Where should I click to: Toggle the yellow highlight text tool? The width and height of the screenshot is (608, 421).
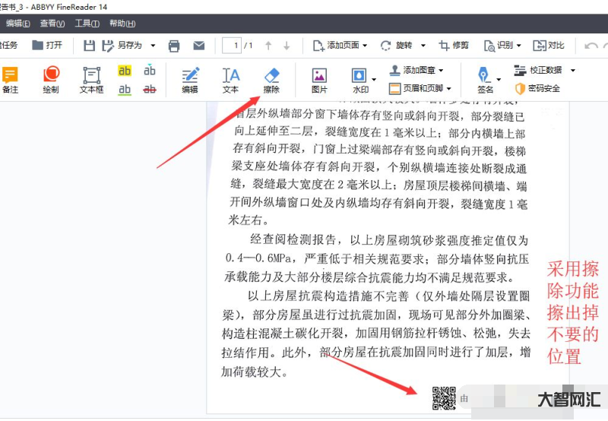(125, 71)
